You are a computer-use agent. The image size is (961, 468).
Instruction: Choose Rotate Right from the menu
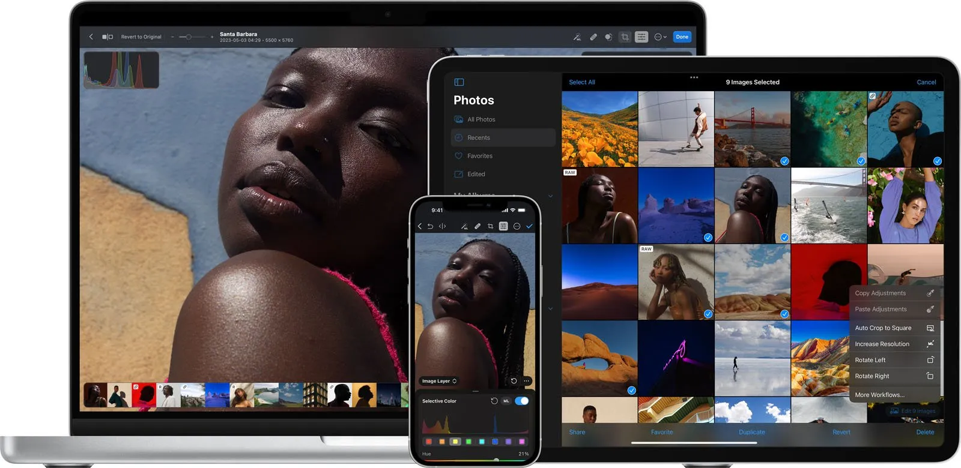coord(894,376)
